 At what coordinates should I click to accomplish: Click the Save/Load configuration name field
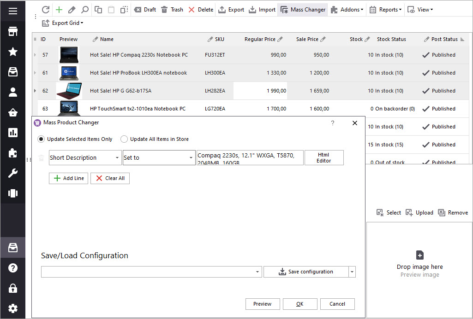coord(148,272)
